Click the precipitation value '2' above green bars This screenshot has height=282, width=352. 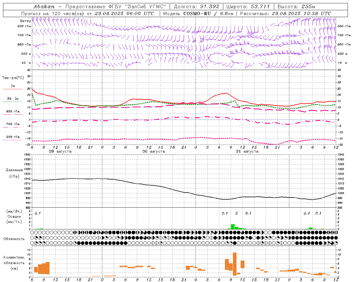click(237, 213)
